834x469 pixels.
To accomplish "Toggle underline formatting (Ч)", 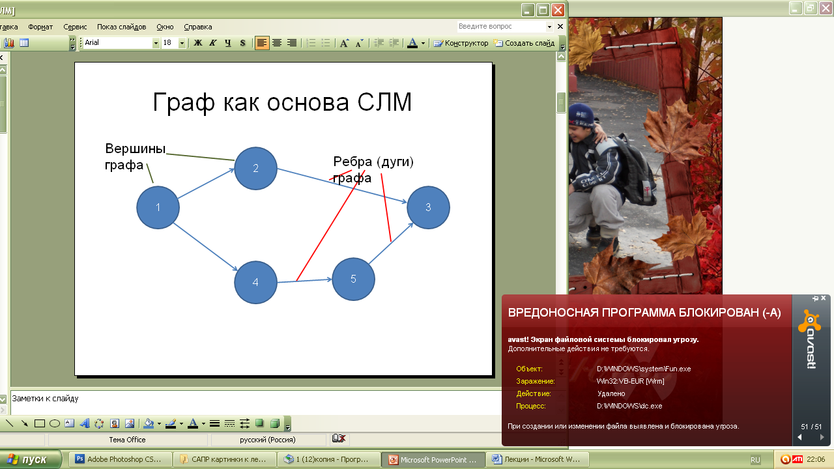I will [x=228, y=43].
